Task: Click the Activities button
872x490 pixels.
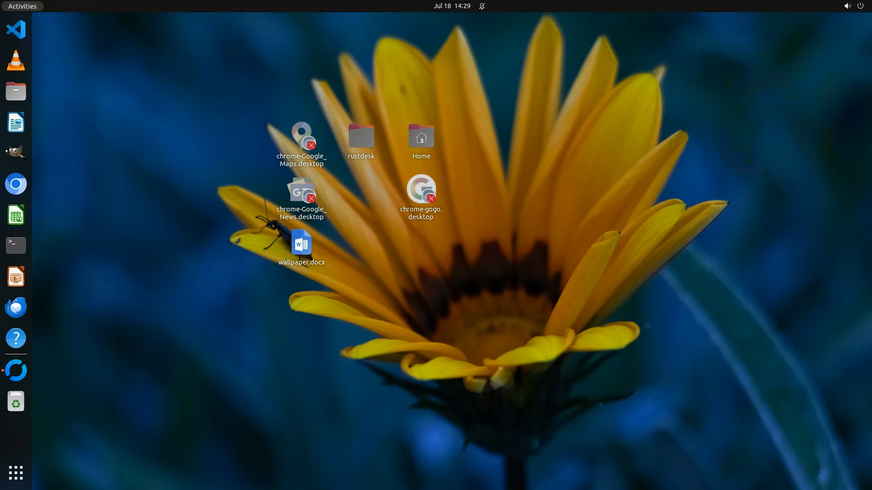Action: 22,6
